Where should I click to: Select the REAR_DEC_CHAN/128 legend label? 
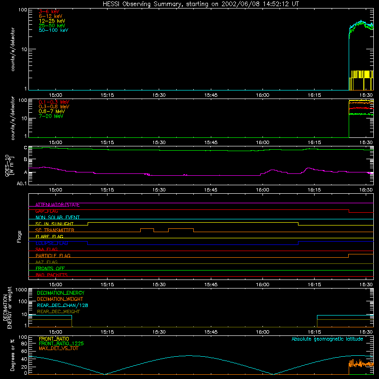pyautogui.click(x=63, y=306)
